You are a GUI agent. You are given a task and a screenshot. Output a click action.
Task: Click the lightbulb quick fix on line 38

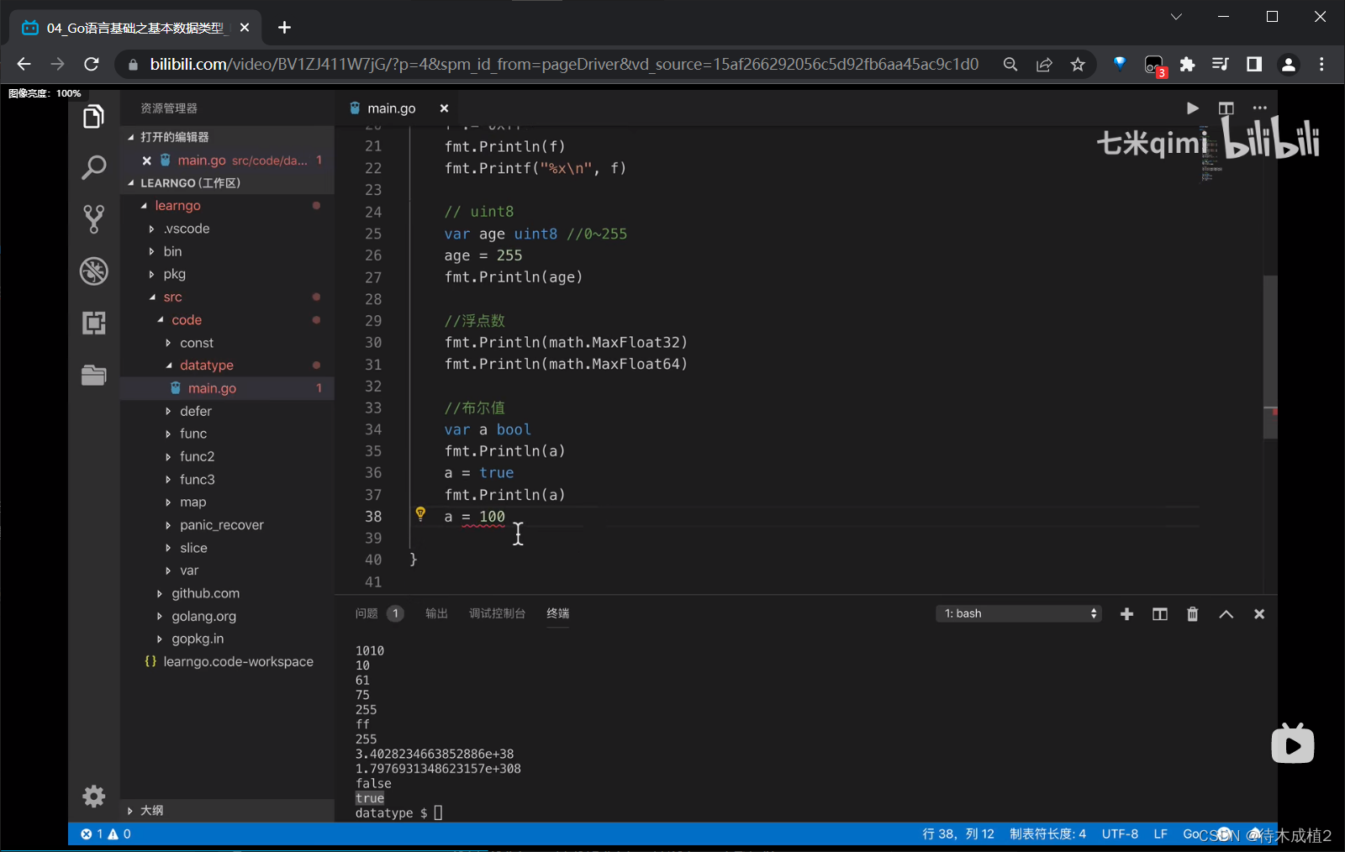point(420,514)
